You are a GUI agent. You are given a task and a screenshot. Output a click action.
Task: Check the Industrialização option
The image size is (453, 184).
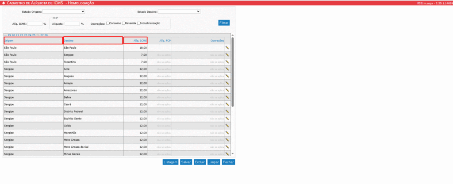click(139, 23)
